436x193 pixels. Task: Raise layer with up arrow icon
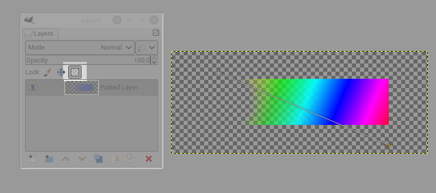[66, 159]
